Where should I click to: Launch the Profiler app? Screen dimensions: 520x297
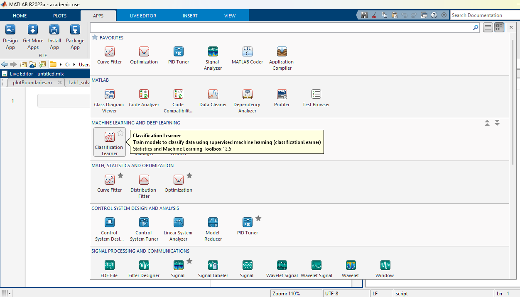pyautogui.click(x=282, y=95)
